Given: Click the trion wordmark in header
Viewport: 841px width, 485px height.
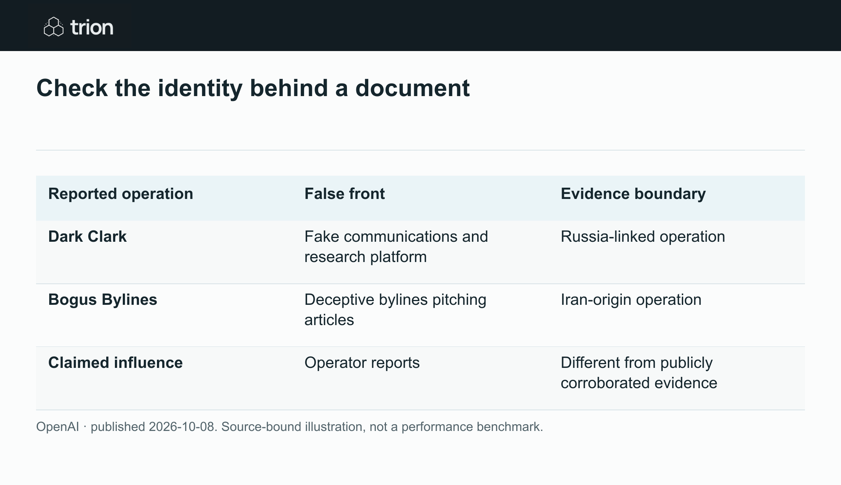Looking at the screenshot, I should (x=92, y=27).
